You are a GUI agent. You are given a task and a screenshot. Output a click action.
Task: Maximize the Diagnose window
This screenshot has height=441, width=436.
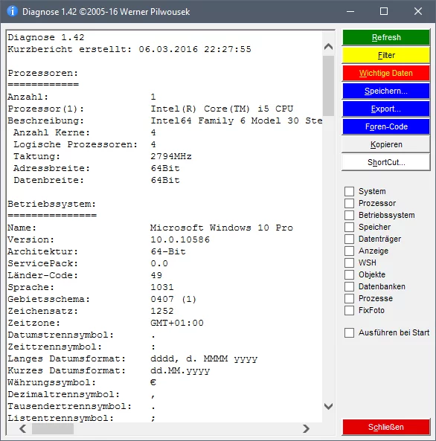coord(384,11)
